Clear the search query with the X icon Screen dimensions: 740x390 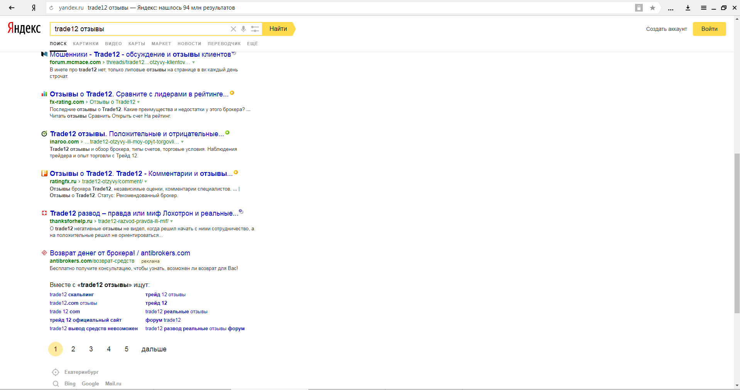click(233, 29)
